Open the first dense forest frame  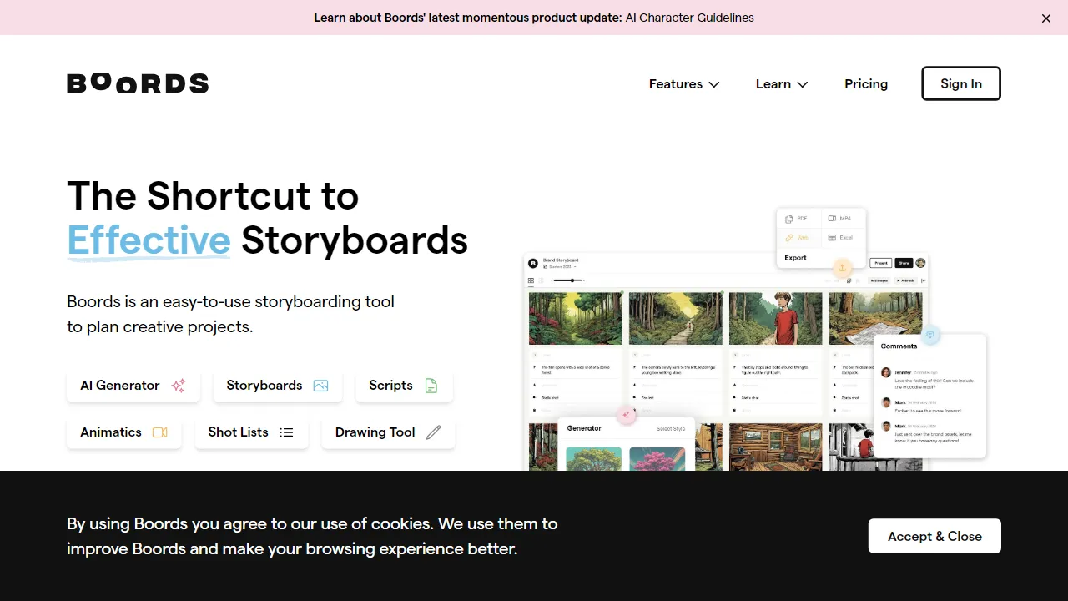tap(576, 317)
